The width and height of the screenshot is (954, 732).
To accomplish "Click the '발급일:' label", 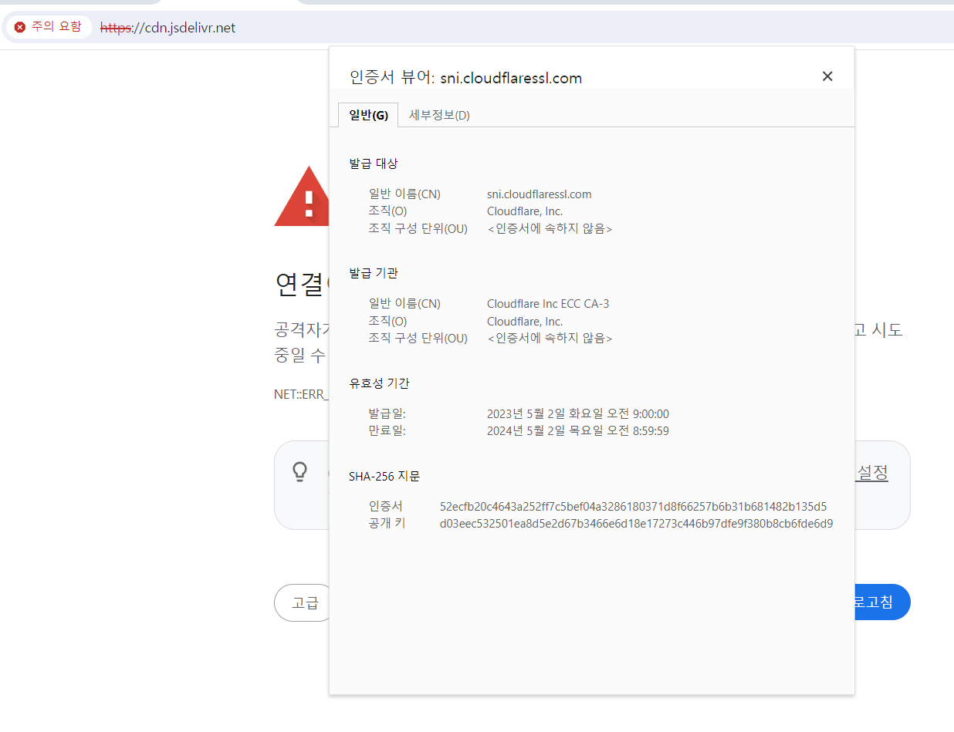I will pos(387,414).
